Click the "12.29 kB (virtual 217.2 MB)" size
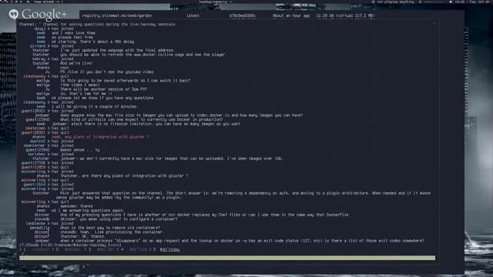 point(346,15)
